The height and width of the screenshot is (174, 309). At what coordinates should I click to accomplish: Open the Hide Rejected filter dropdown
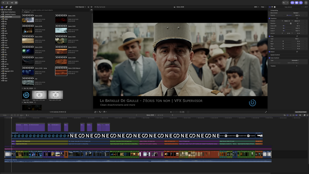(81, 7)
